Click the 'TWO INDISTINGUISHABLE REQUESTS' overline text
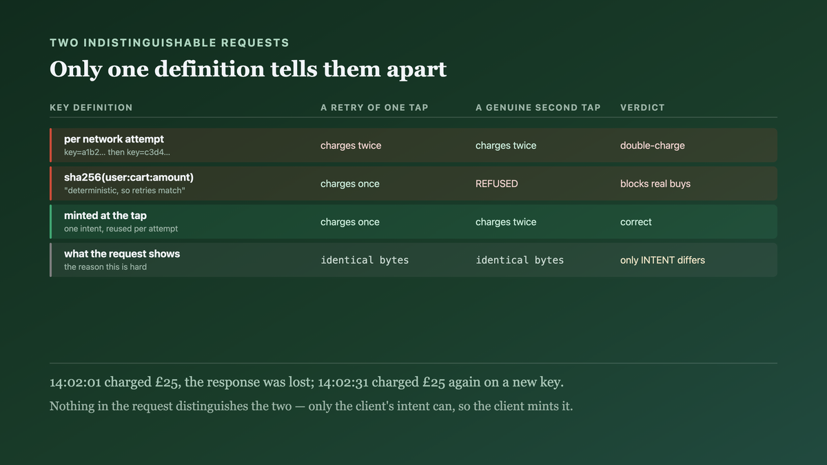 (x=170, y=43)
